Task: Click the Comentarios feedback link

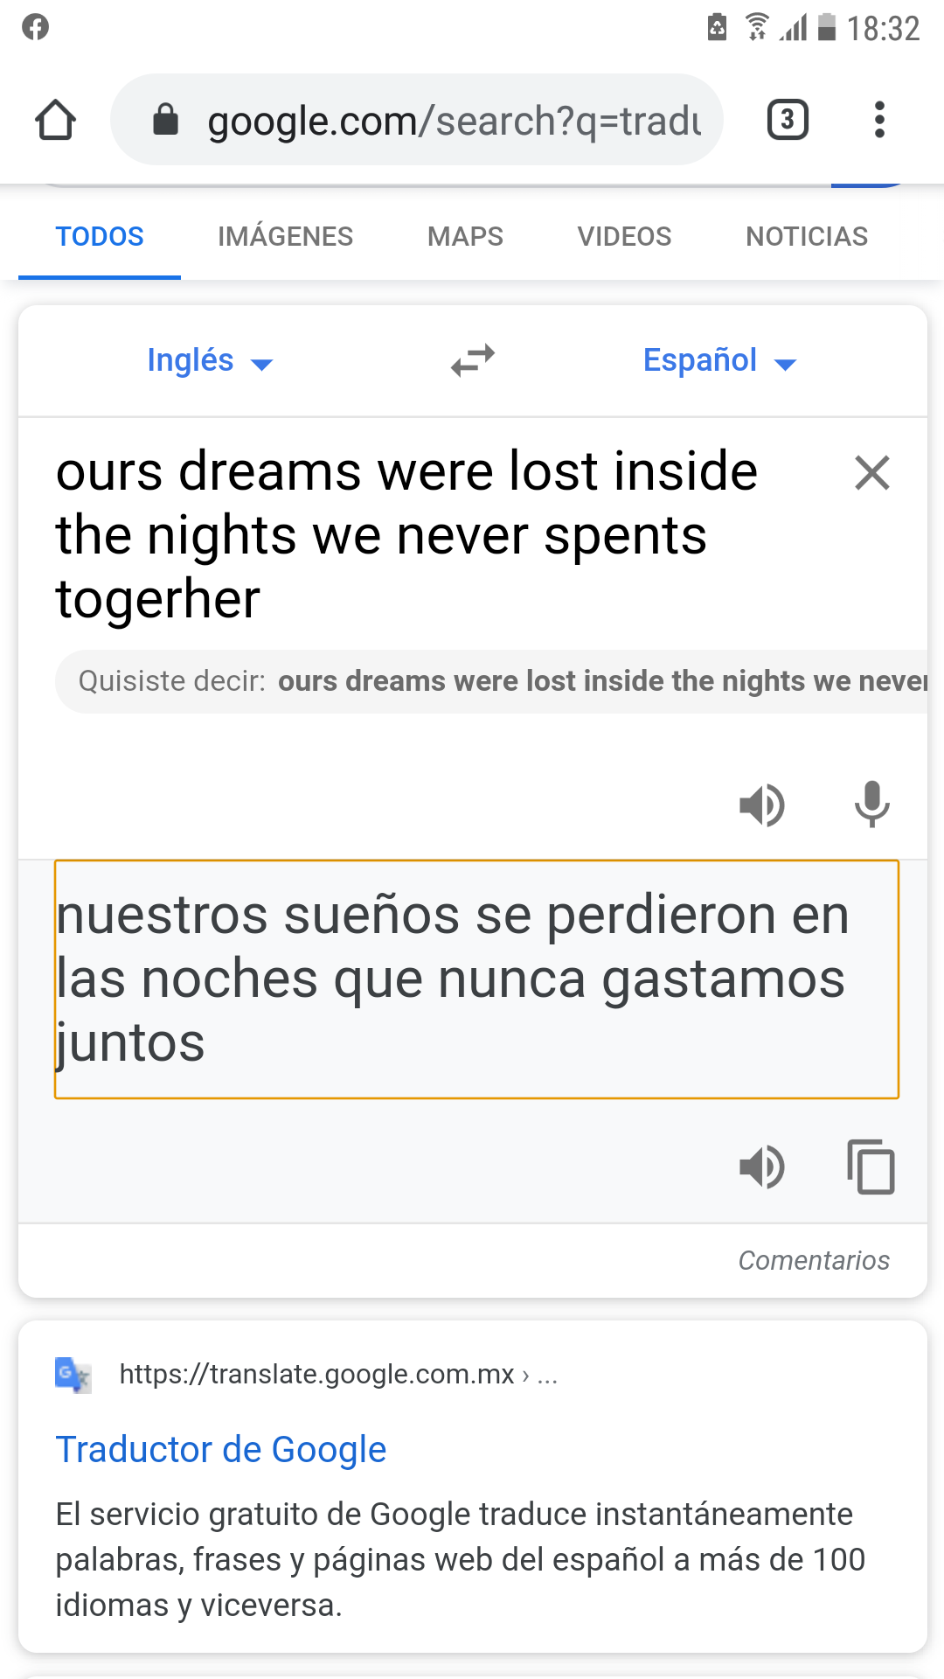Action: tap(813, 1260)
